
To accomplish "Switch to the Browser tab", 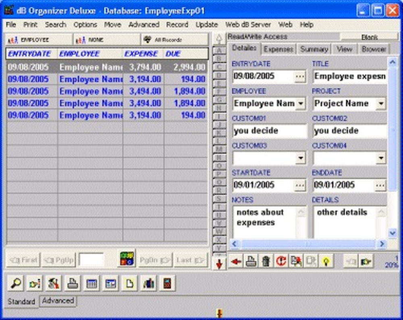I will [x=374, y=49].
